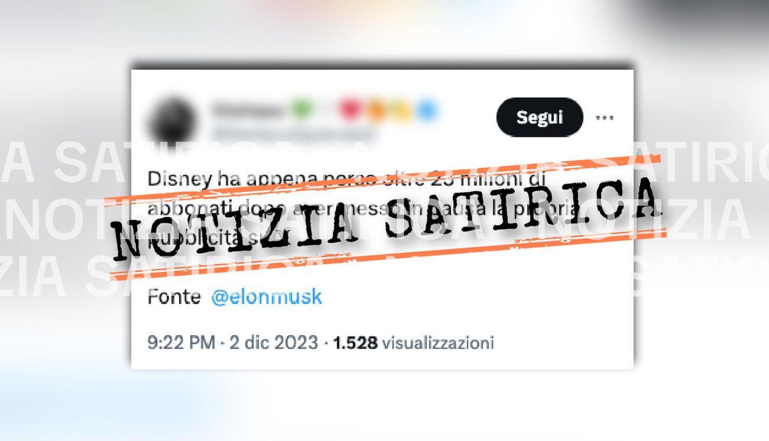
Task: Click the 1.528 views count
Action: point(356,343)
